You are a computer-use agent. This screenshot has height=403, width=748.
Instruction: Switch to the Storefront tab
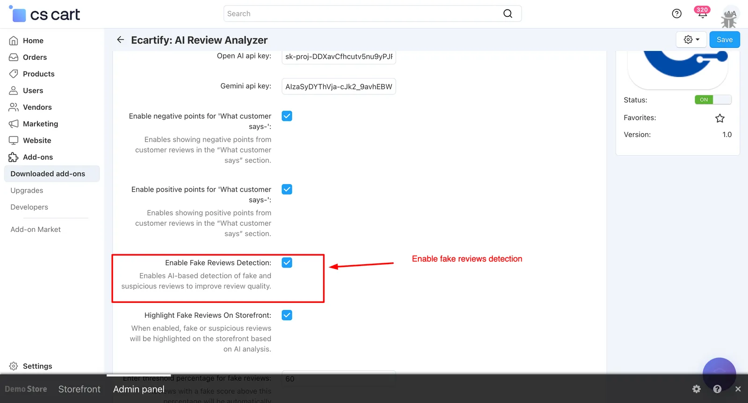pos(79,389)
